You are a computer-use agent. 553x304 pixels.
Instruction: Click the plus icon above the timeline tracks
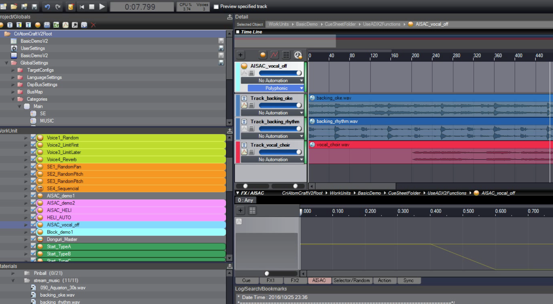[240, 55]
